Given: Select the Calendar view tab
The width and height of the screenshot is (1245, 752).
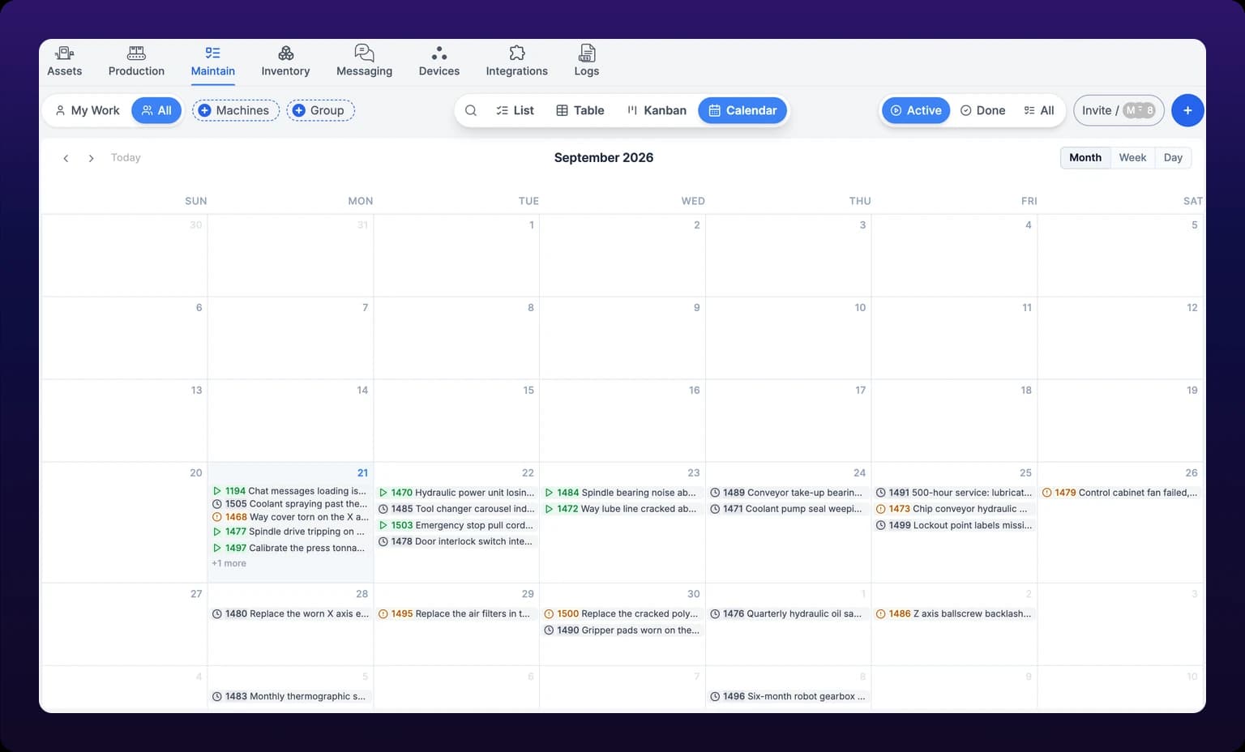Looking at the screenshot, I should coord(742,110).
